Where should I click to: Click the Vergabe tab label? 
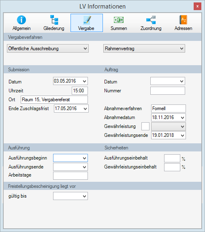[86, 28]
